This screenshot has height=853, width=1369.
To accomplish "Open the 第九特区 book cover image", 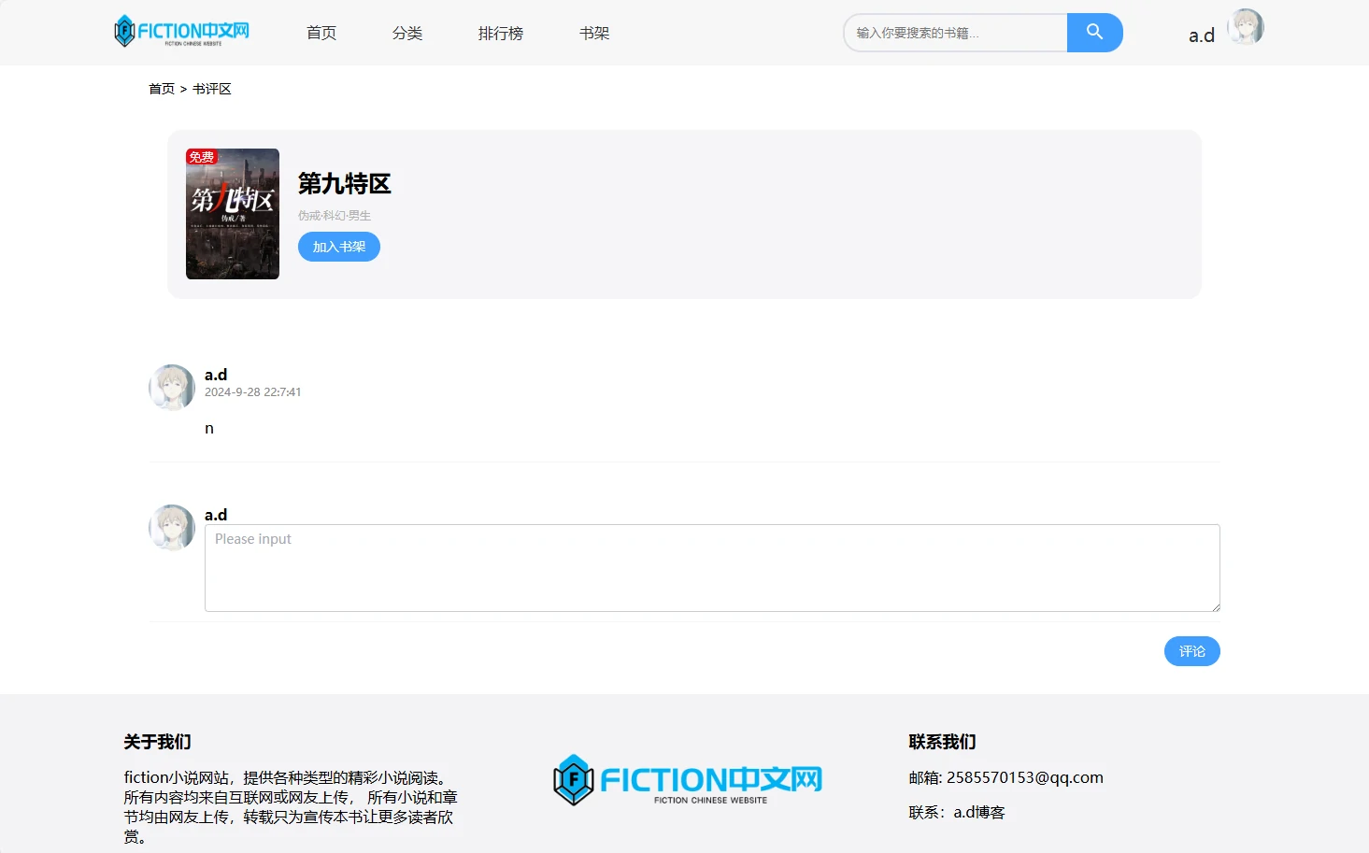I will coord(232,214).
